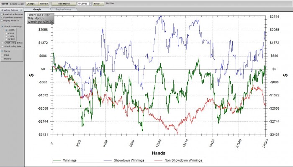Click the 12332 x-axis label

coord(158,143)
